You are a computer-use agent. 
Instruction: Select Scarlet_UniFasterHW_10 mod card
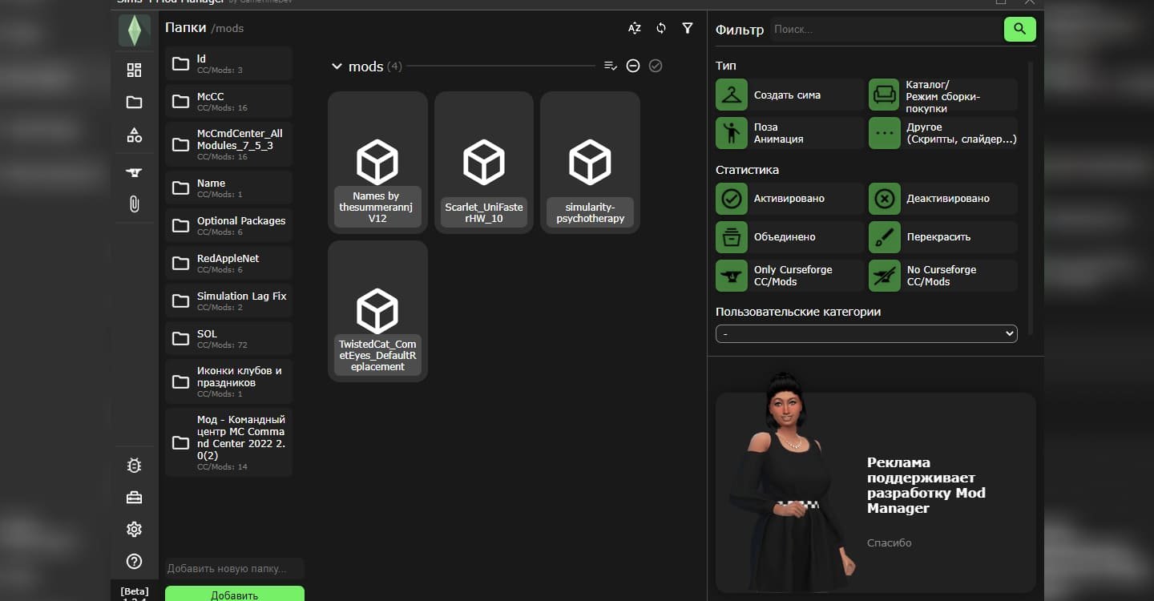484,163
